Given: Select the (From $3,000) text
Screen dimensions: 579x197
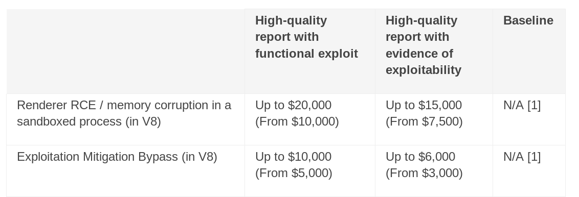Looking at the screenshot, I should click(424, 173).
